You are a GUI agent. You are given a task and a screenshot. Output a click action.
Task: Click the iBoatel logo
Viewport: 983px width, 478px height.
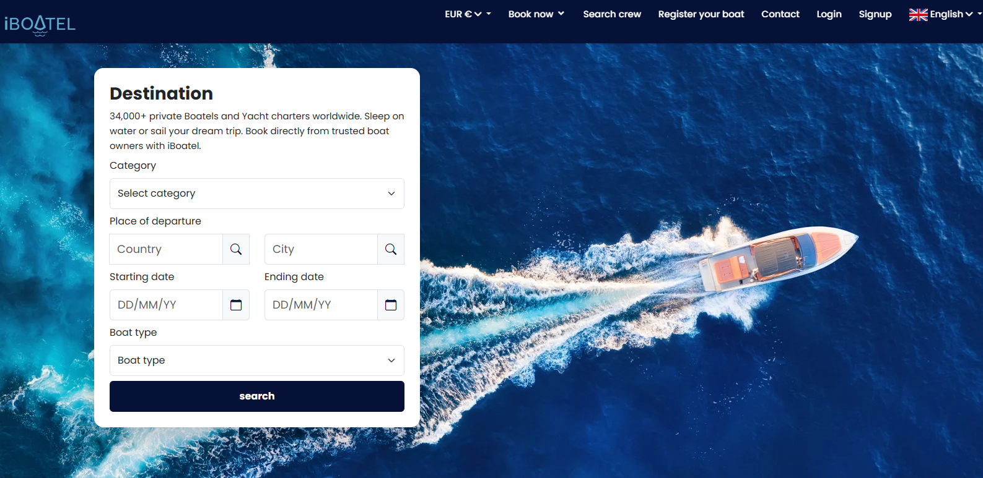(x=40, y=25)
